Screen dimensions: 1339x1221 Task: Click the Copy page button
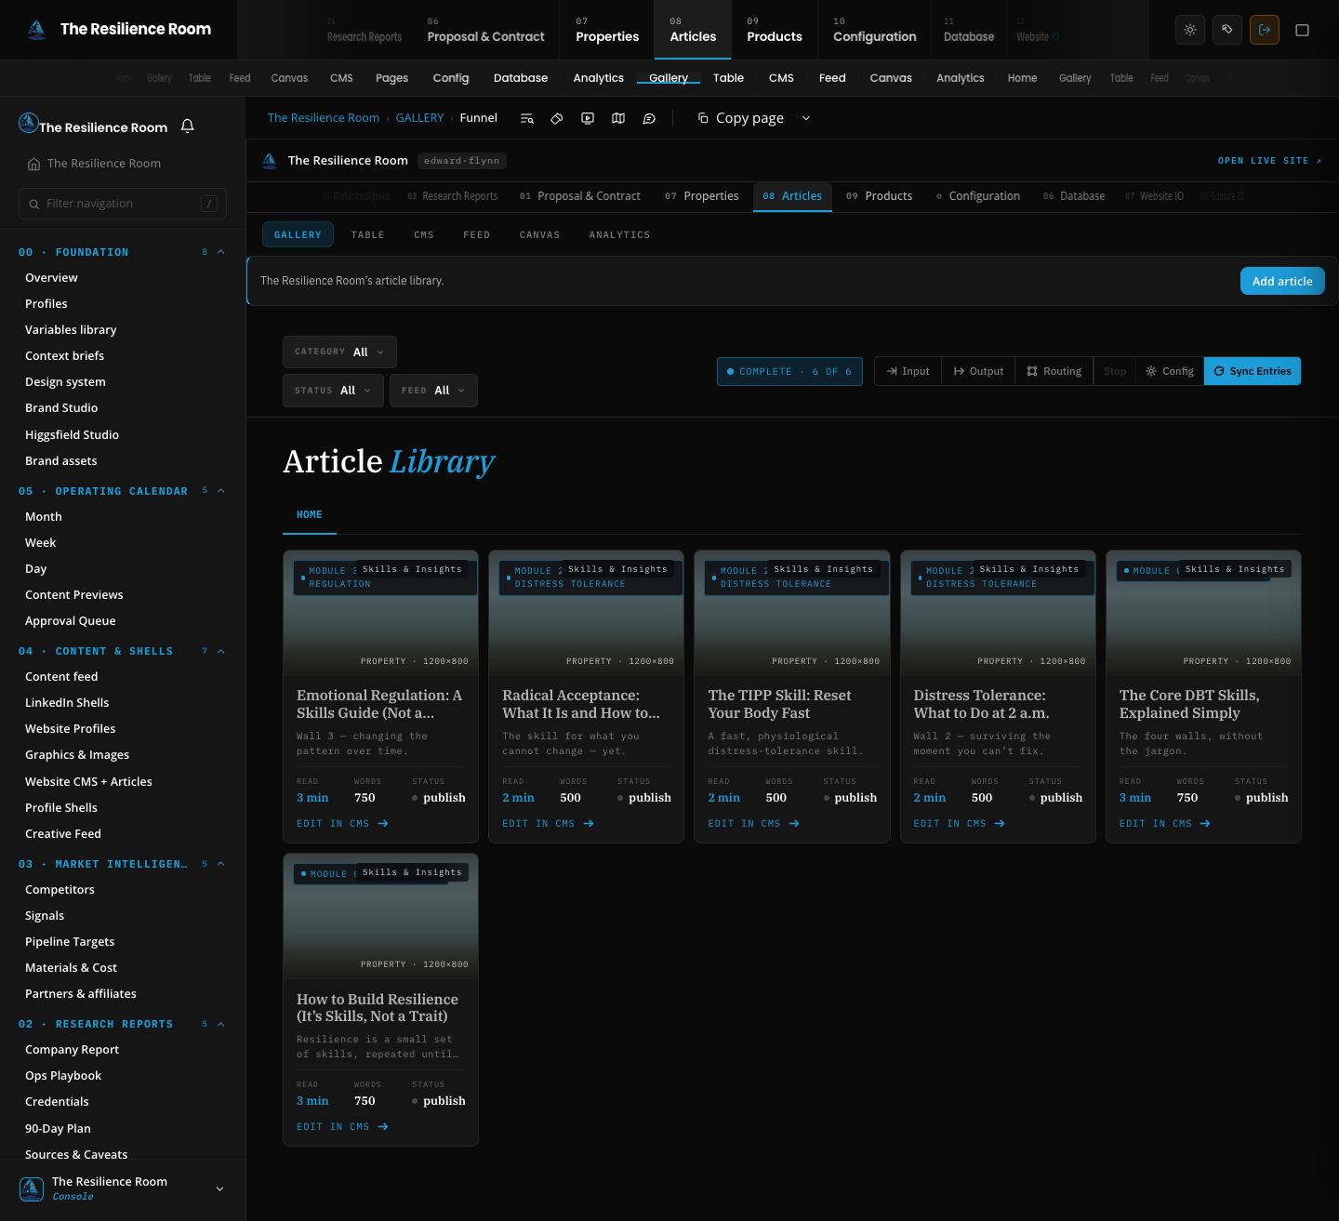[x=741, y=118]
